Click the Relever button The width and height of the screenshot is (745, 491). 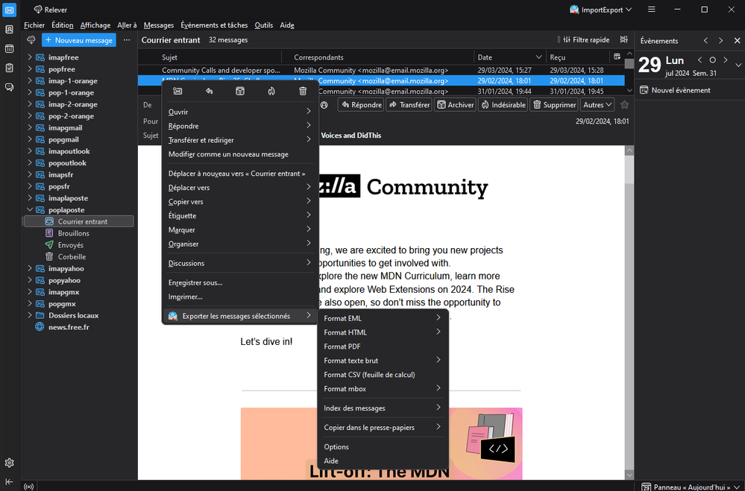pos(51,10)
